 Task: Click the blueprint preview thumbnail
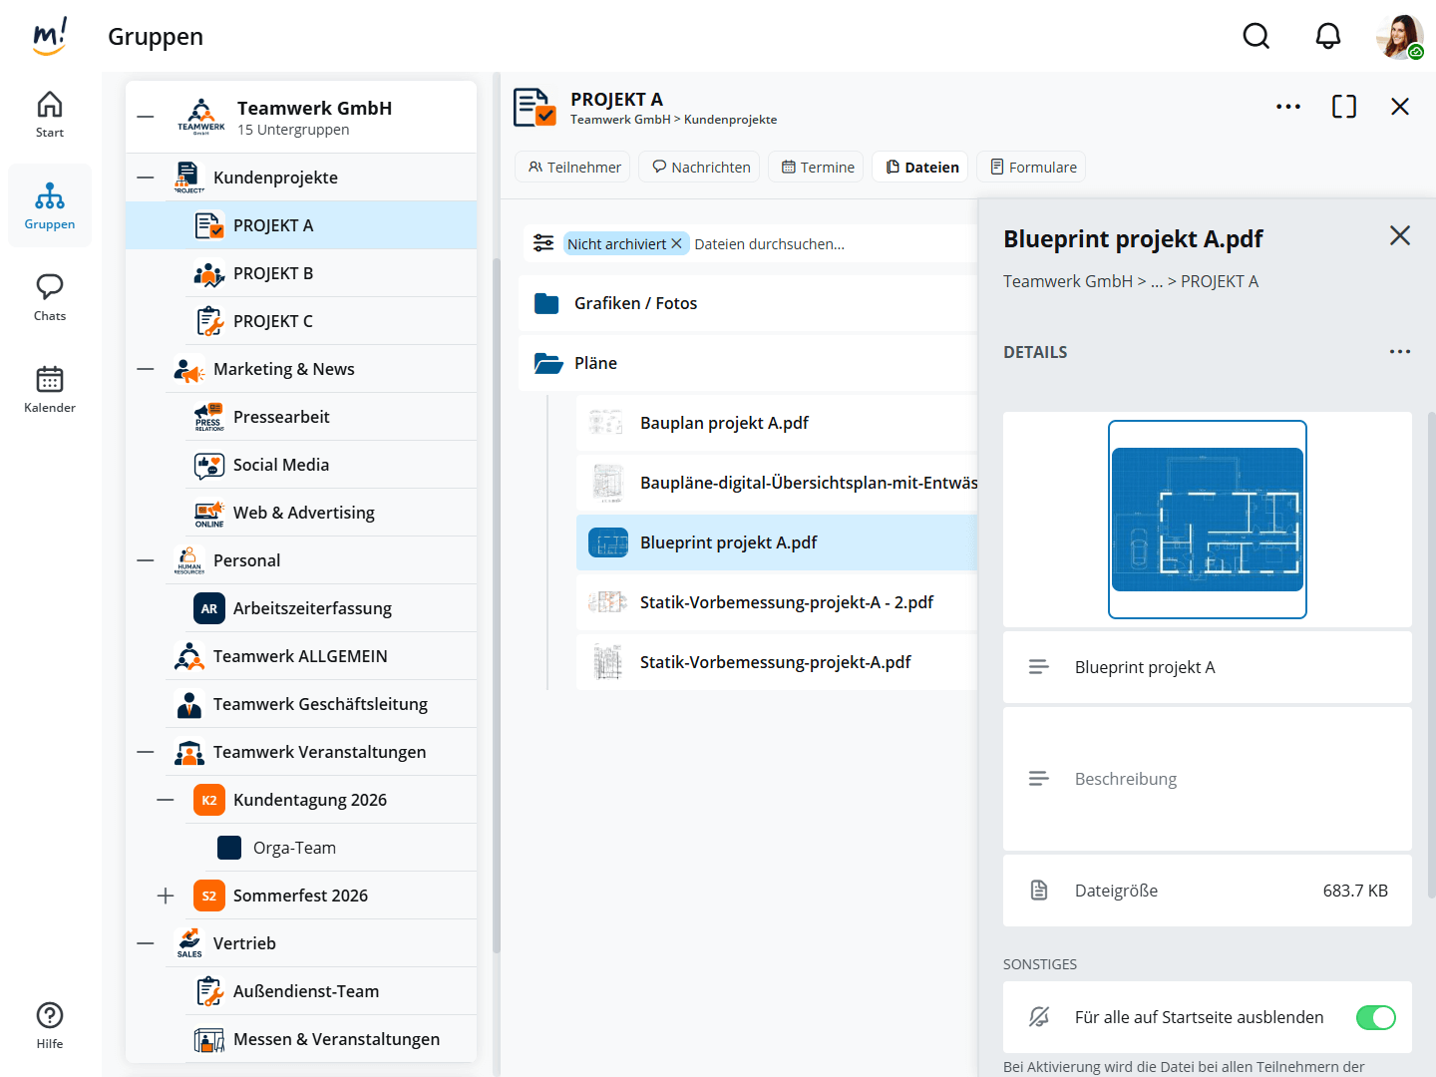pyautogui.click(x=1207, y=520)
